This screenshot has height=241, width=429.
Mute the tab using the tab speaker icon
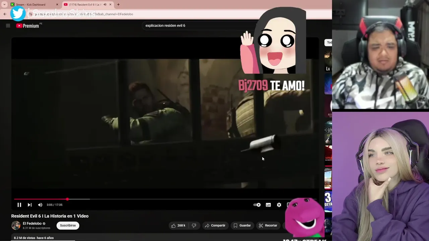pos(105,5)
